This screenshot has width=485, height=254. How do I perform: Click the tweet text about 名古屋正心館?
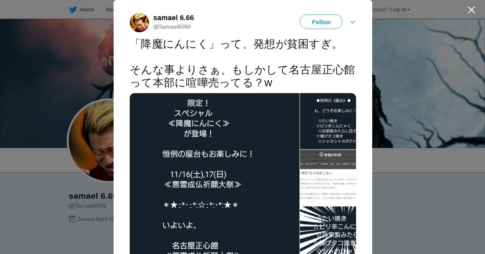242,76
